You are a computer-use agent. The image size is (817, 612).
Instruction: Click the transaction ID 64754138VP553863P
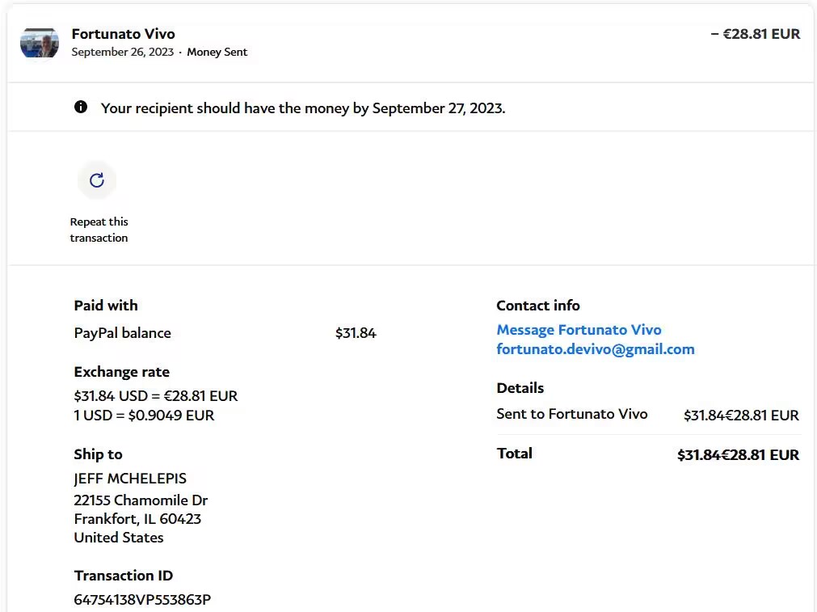142,600
